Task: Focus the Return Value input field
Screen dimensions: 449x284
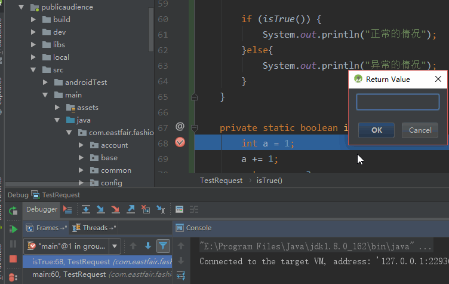Action: [398, 102]
